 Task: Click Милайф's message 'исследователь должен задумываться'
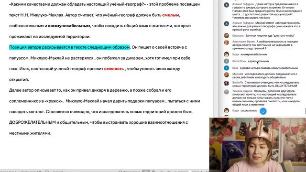click(x=265, y=75)
